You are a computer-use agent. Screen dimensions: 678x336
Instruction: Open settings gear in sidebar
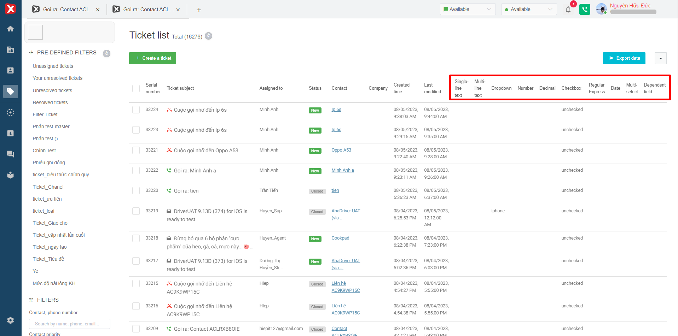[11, 320]
